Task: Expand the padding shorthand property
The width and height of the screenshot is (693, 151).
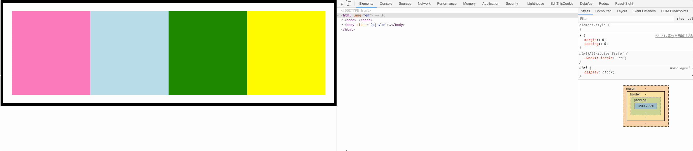Action: 602,44
